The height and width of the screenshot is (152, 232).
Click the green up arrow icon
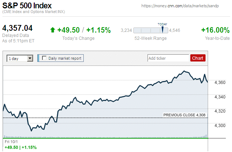[53, 30]
